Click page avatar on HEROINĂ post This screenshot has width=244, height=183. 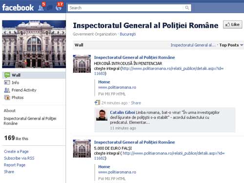[82, 64]
